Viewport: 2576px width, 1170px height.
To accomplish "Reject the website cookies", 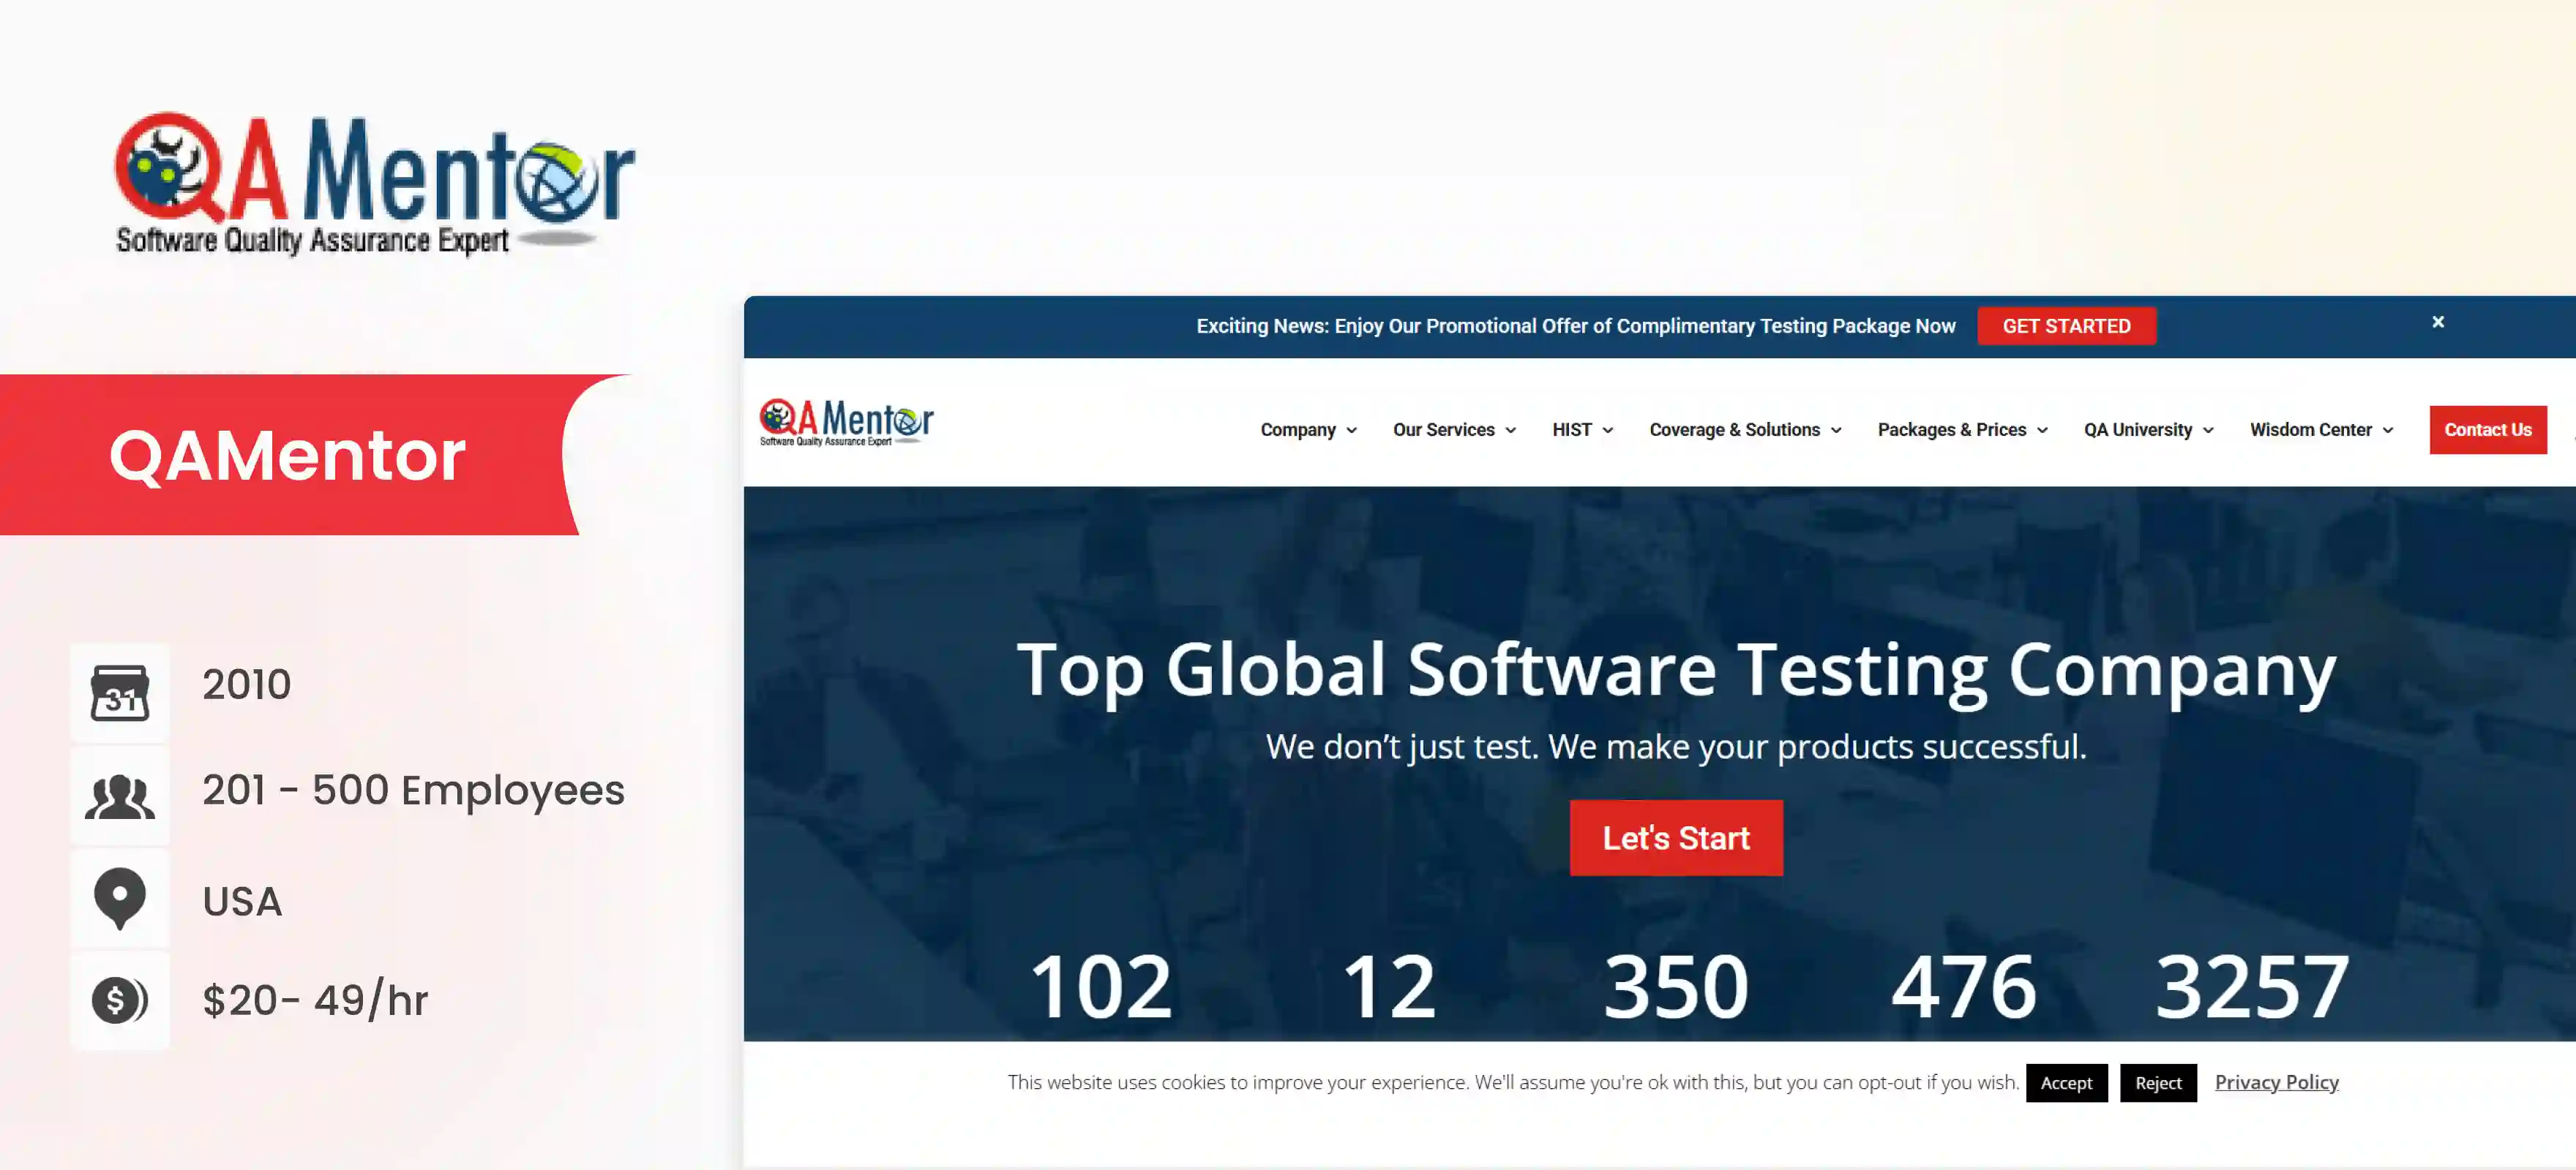I will pyautogui.click(x=2158, y=1083).
